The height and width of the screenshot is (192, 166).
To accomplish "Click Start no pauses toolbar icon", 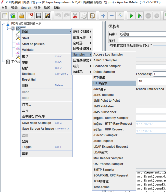I will click(140, 16).
